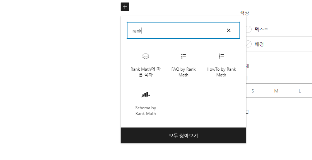Clear the block search with the X

pyautogui.click(x=229, y=30)
